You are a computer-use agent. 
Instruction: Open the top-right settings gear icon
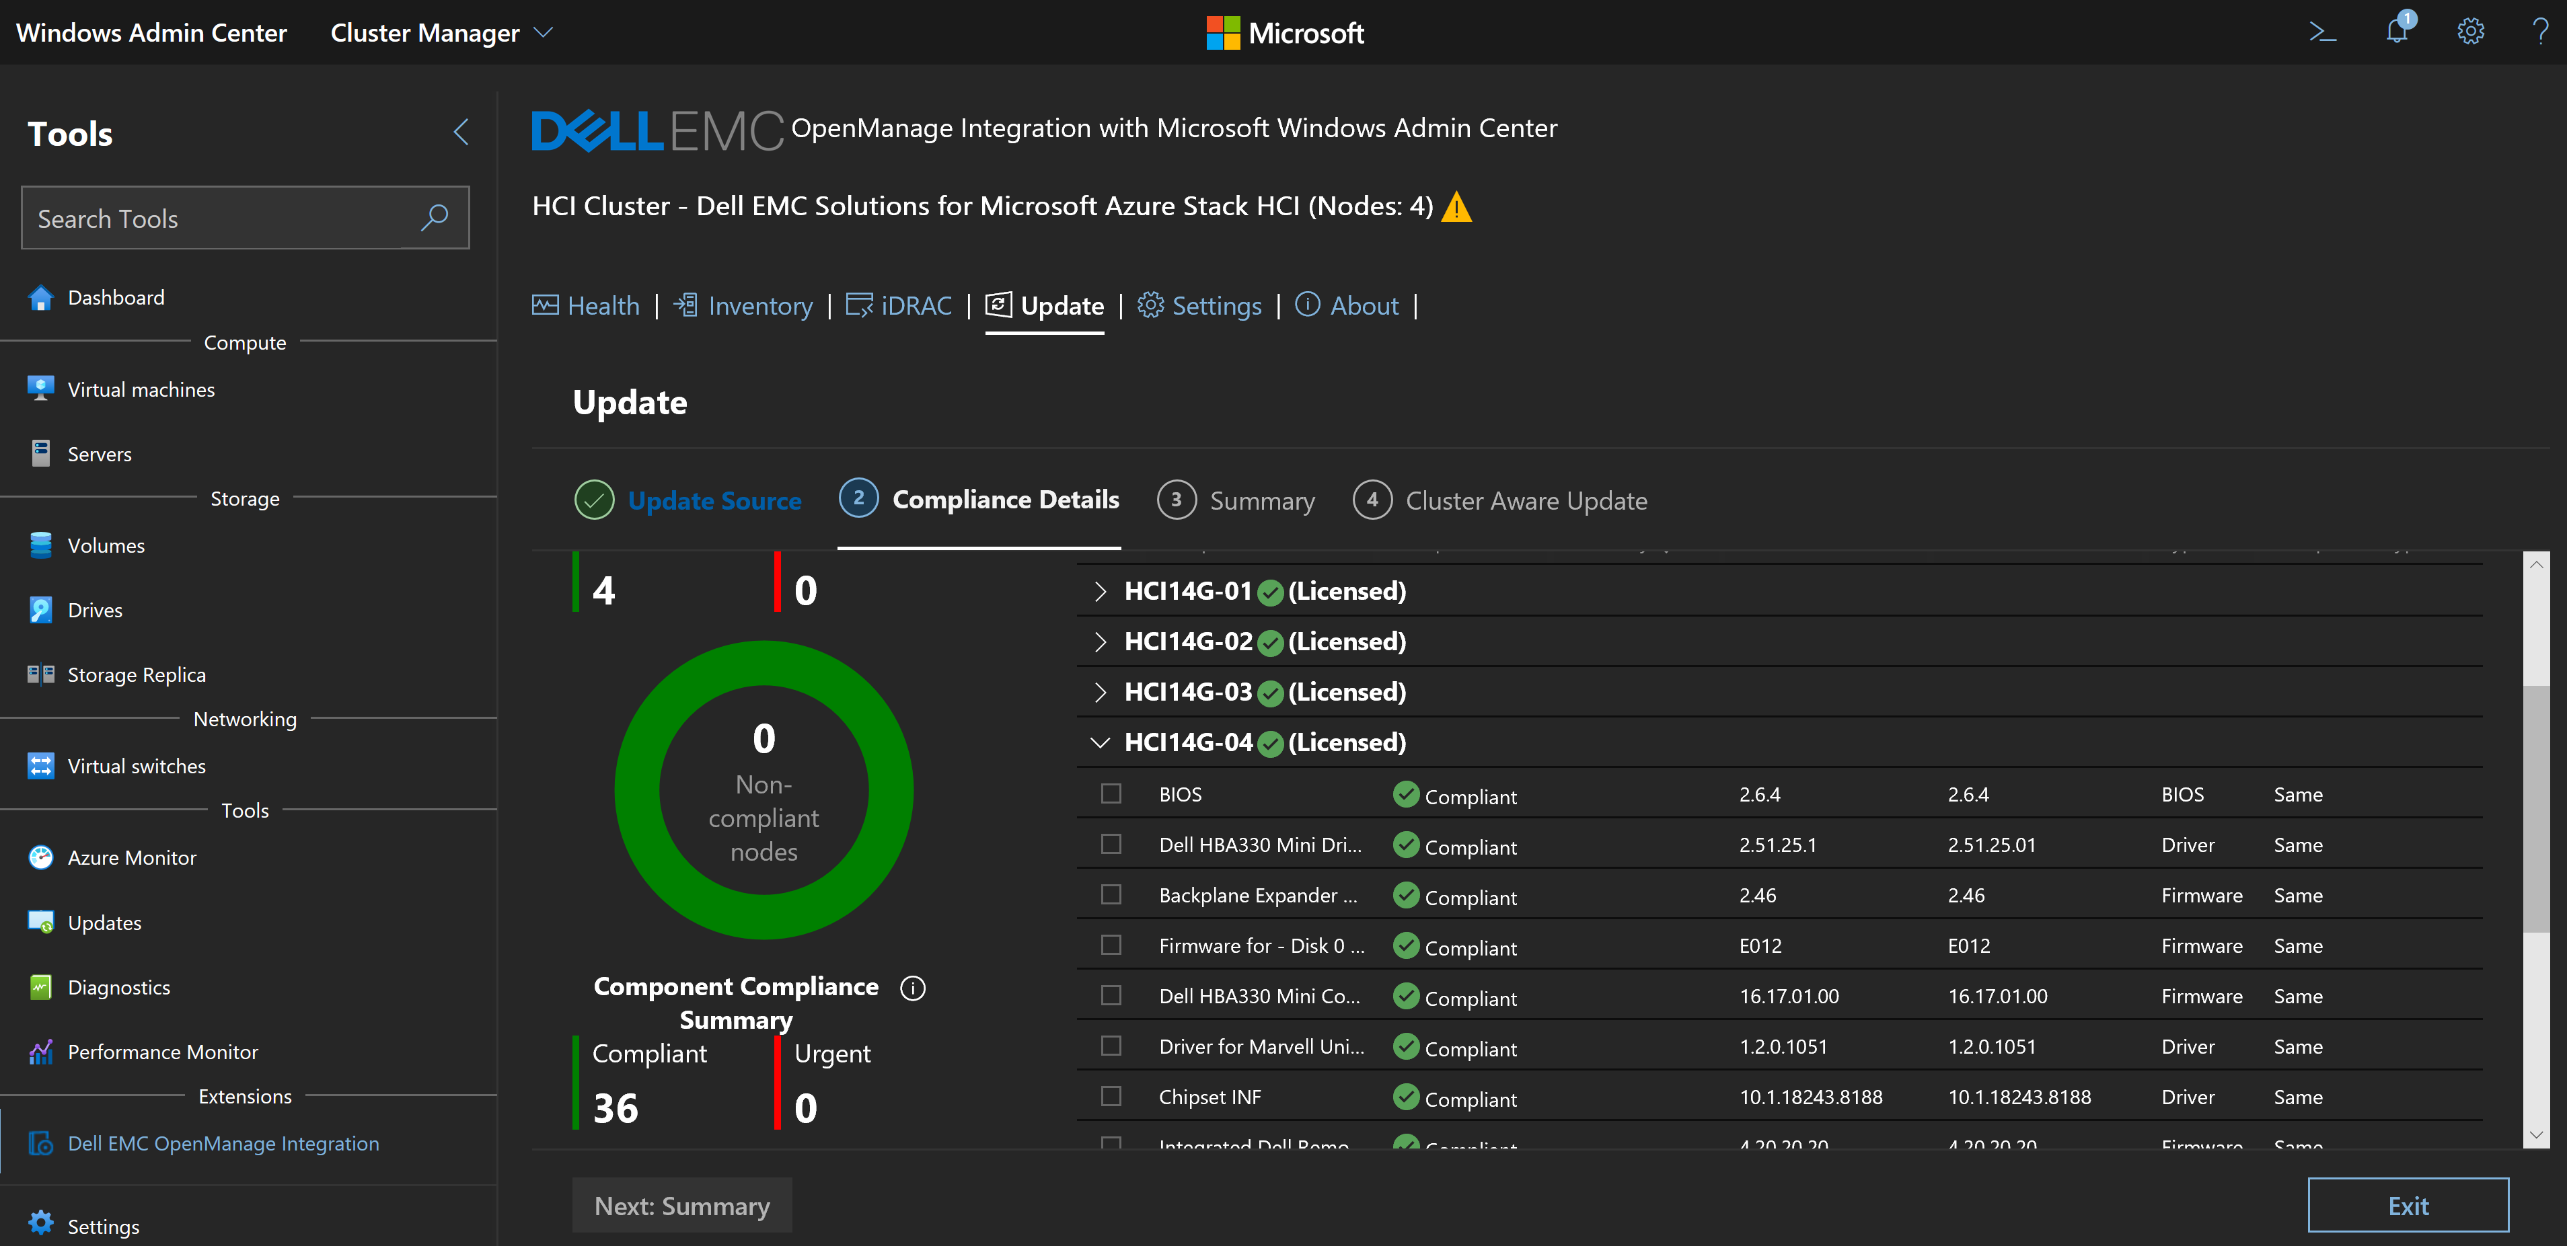tap(2470, 32)
